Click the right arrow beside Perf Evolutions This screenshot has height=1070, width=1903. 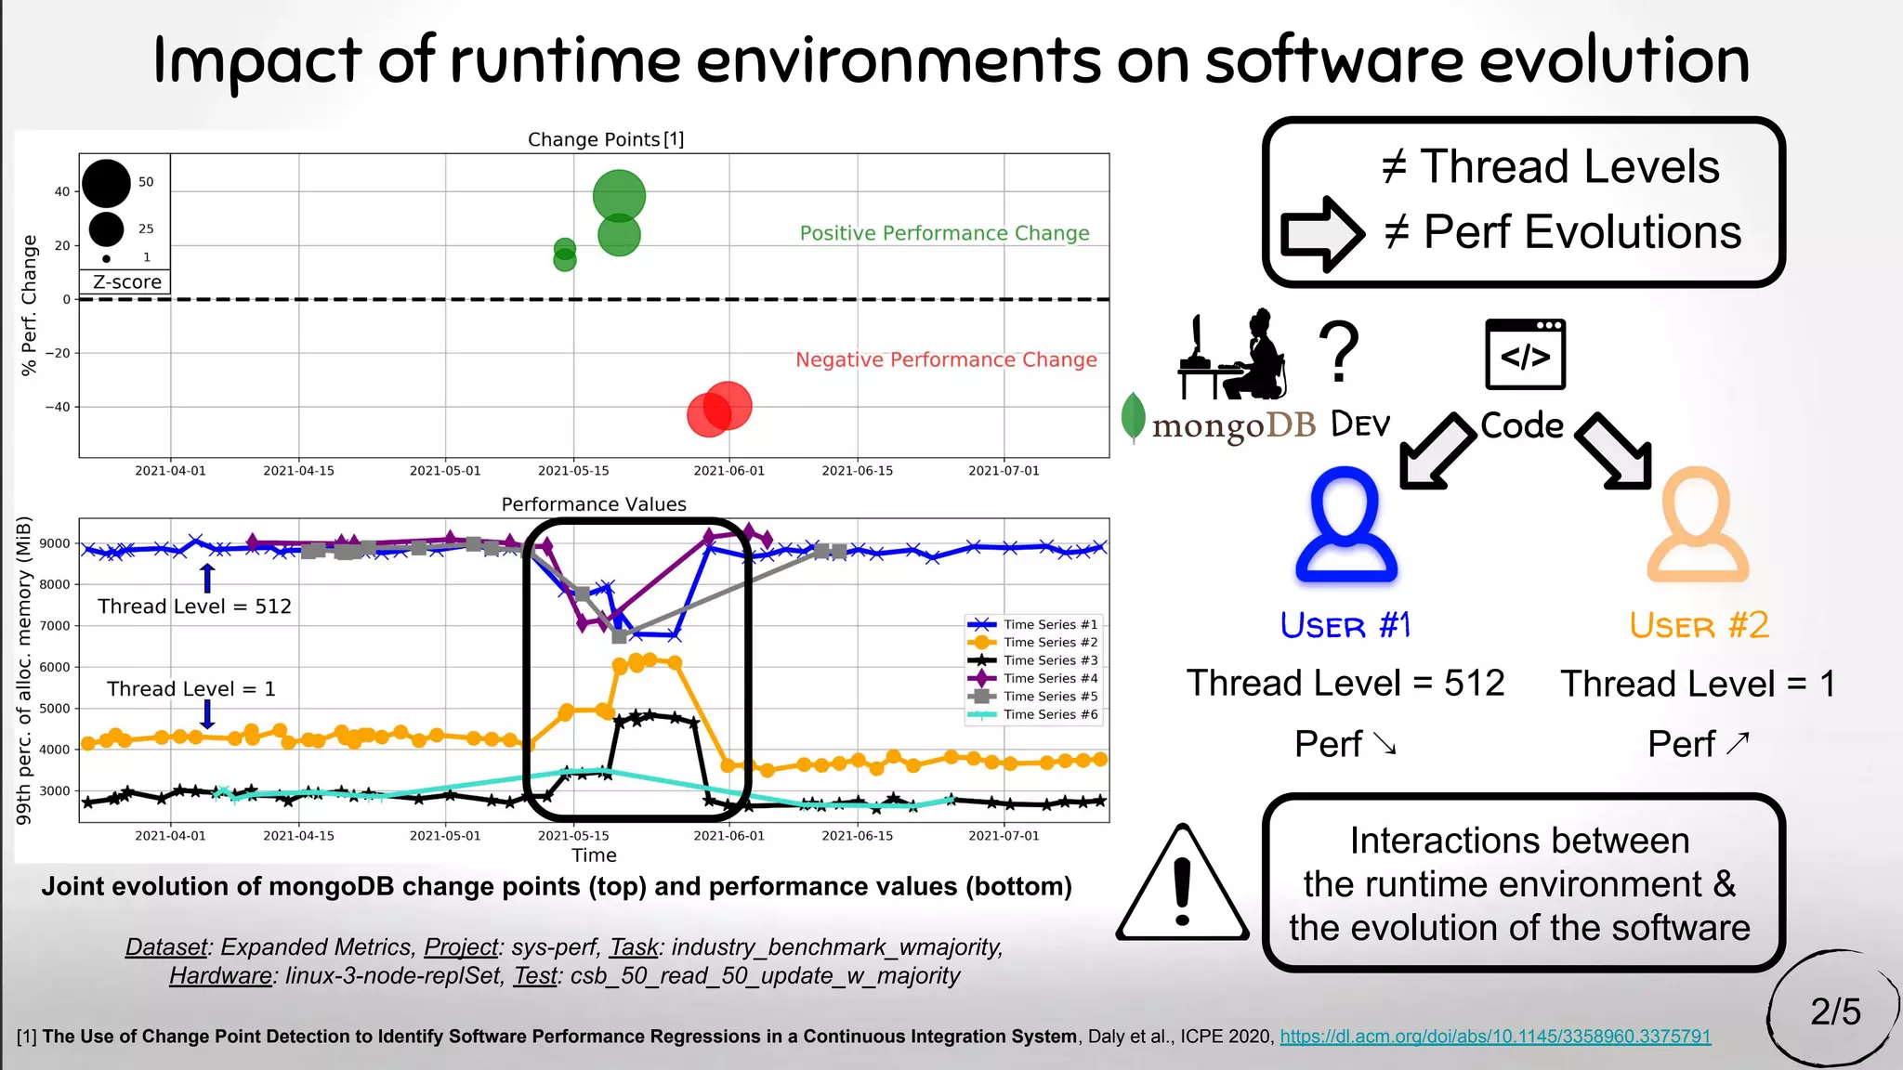pos(1320,233)
